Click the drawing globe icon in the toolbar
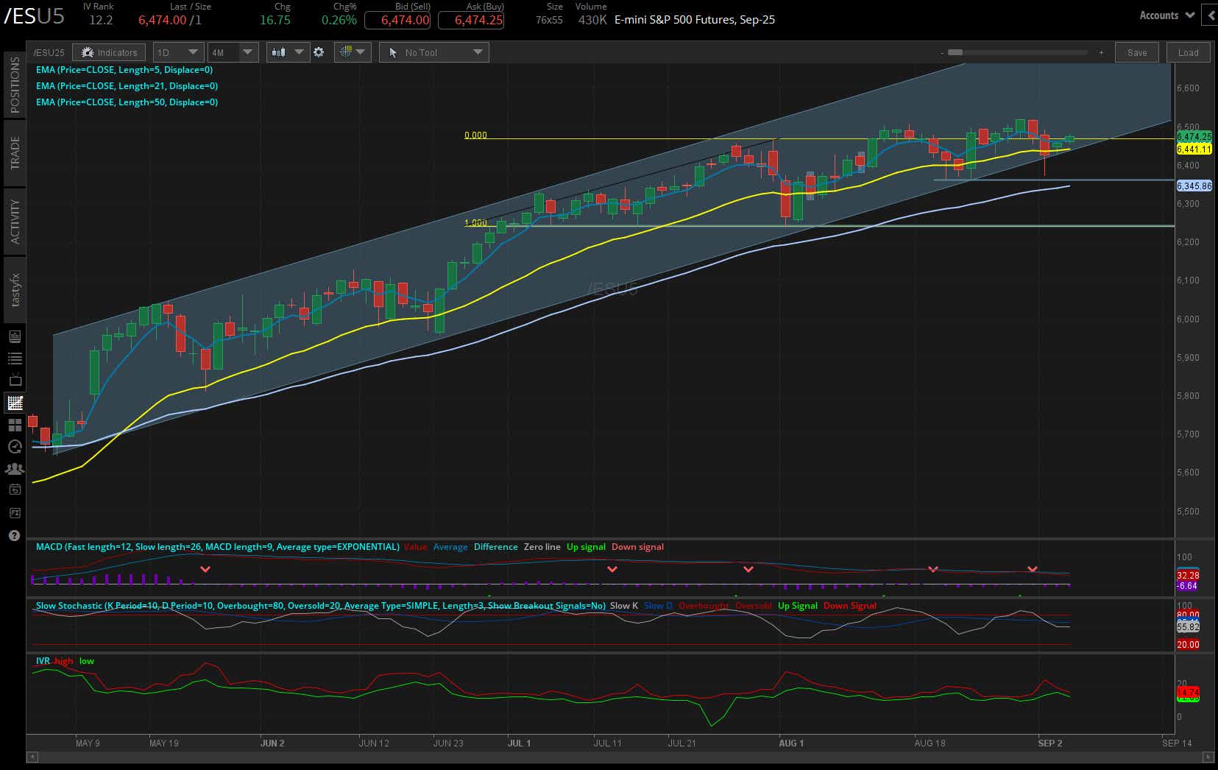The height and width of the screenshot is (770, 1218). coord(347,52)
